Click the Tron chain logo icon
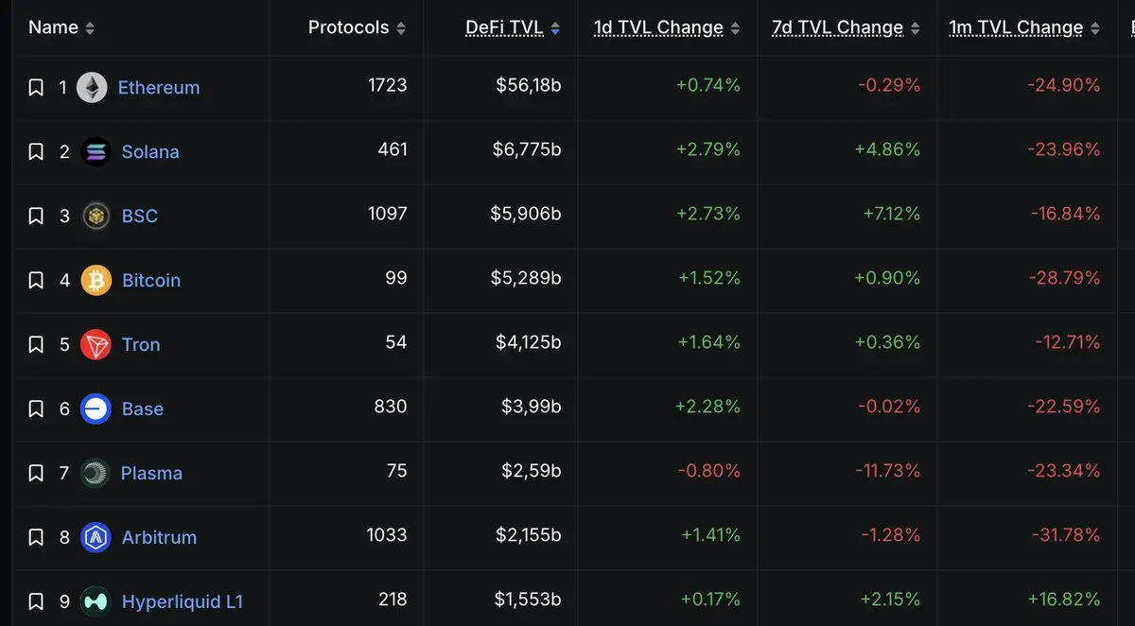This screenshot has height=626, width=1135. [96, 345]
